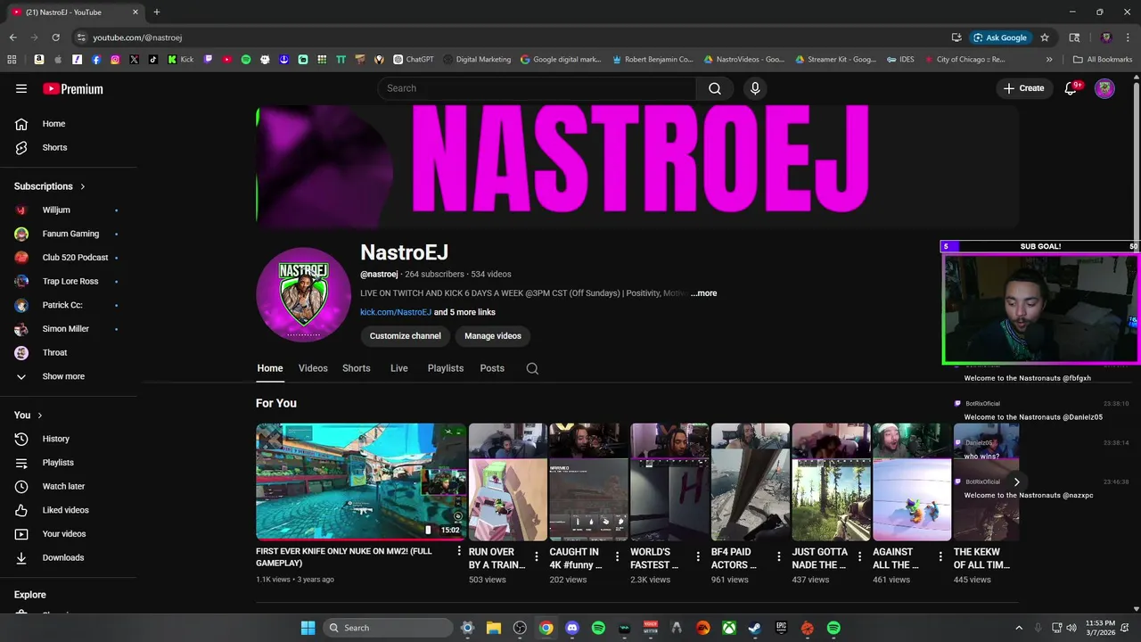Open options menu for RUN OVER BY A TRAIN short
The width and height of the screenshot is (1141, 642).
pyautogui.click(x=537, y=556)
